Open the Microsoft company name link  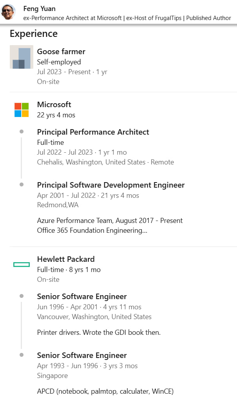(x=54, y=104)
